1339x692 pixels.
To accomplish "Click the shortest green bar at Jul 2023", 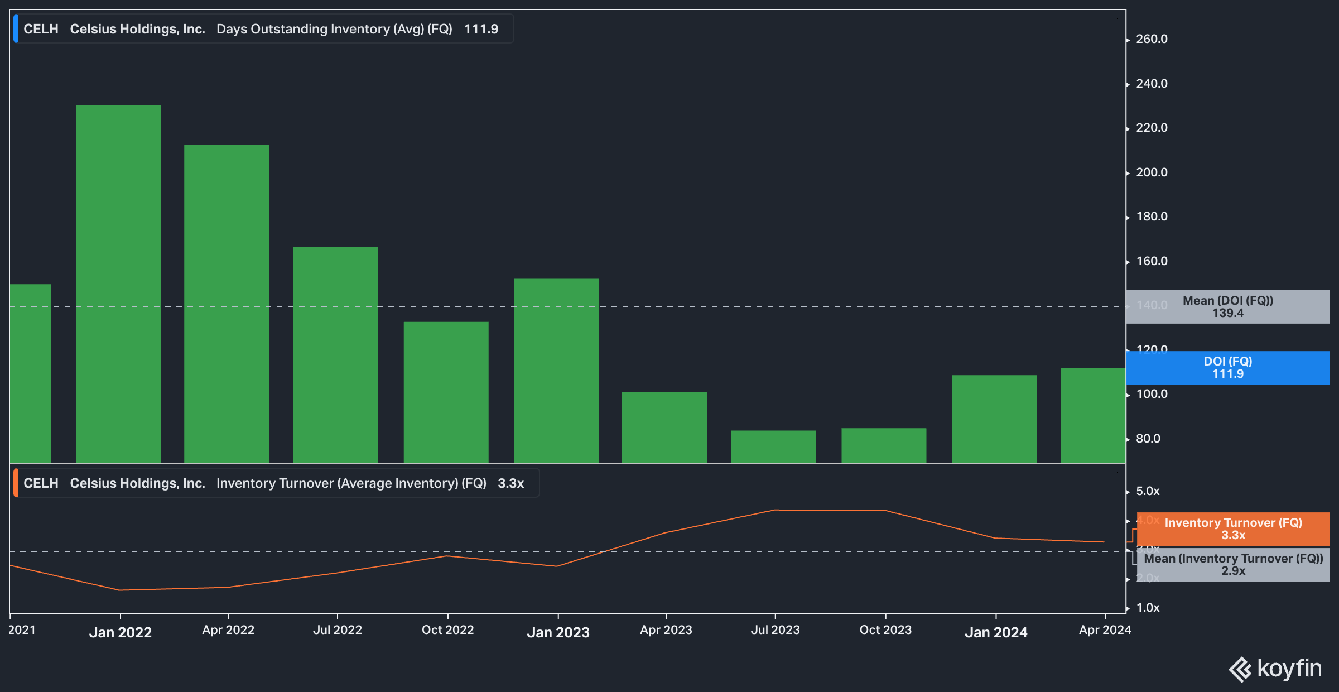I will coord(774,446).
